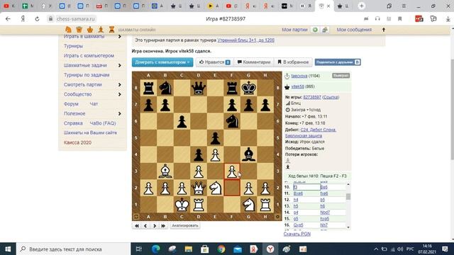Open the red extension icon in toolbar
The height and width of the screenshot is (255, 454).
419,19
